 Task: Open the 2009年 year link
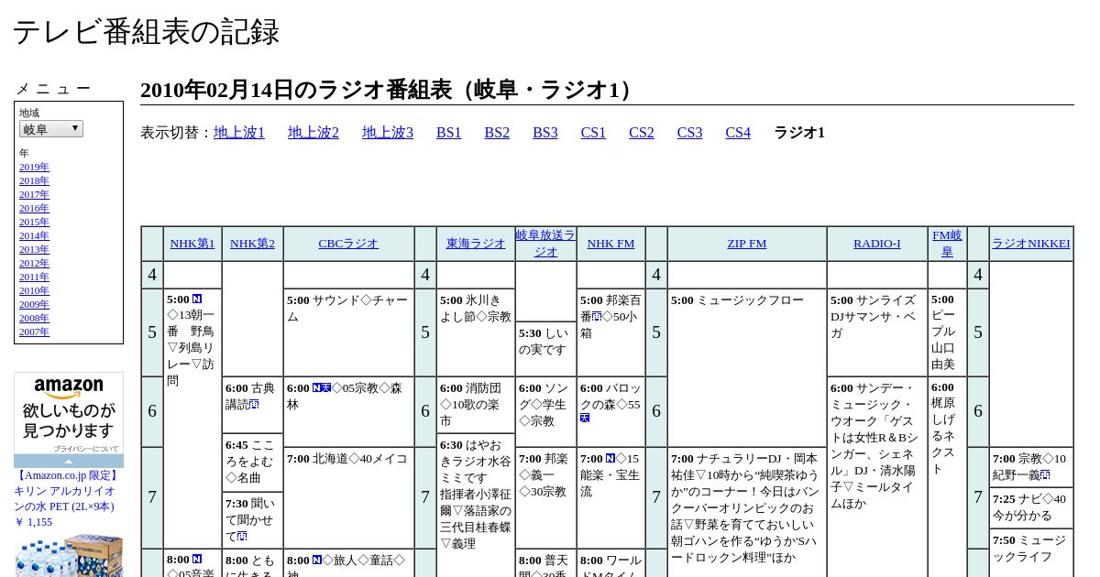coord(34,305)
